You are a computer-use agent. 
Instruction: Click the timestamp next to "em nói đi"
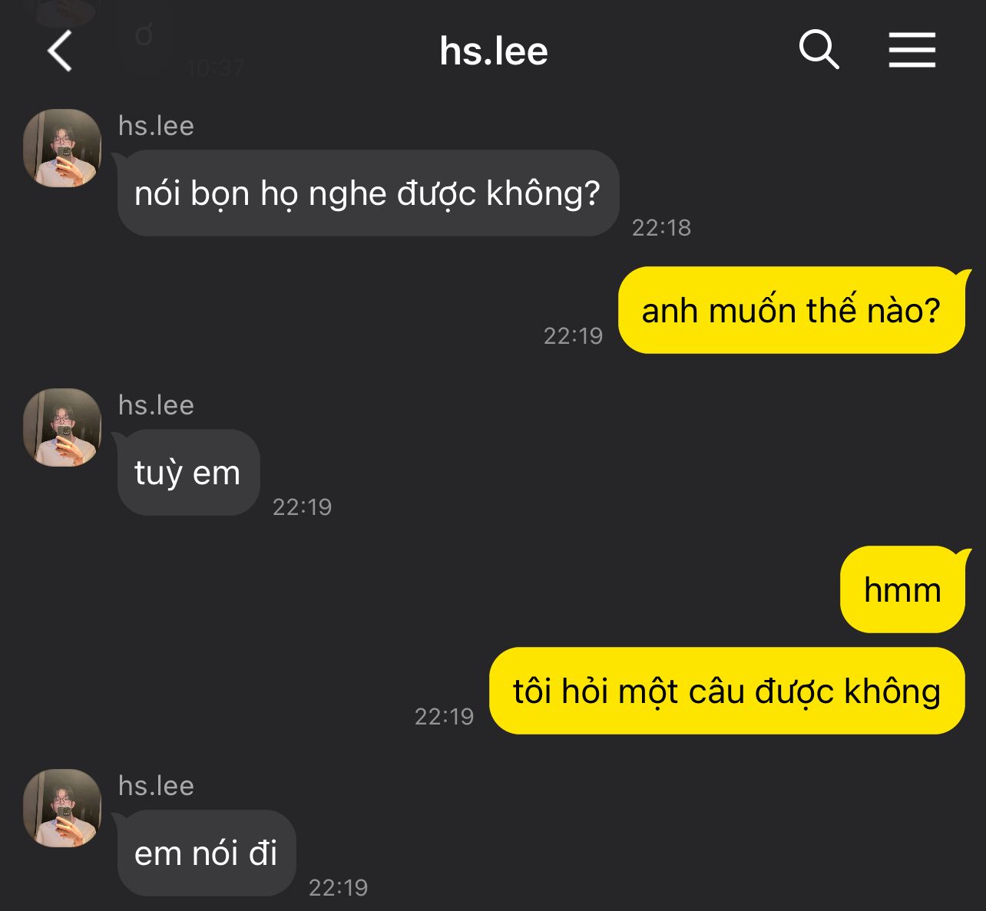338,888
